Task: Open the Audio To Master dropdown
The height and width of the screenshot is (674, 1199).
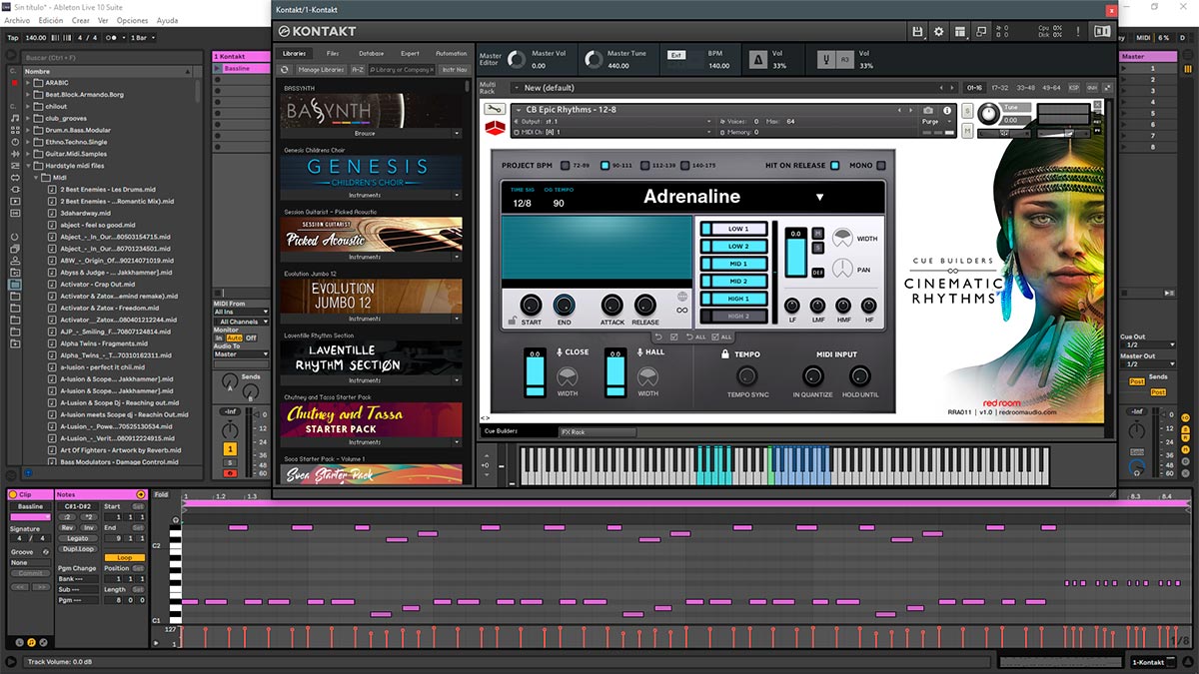Action: click(241, 353)
